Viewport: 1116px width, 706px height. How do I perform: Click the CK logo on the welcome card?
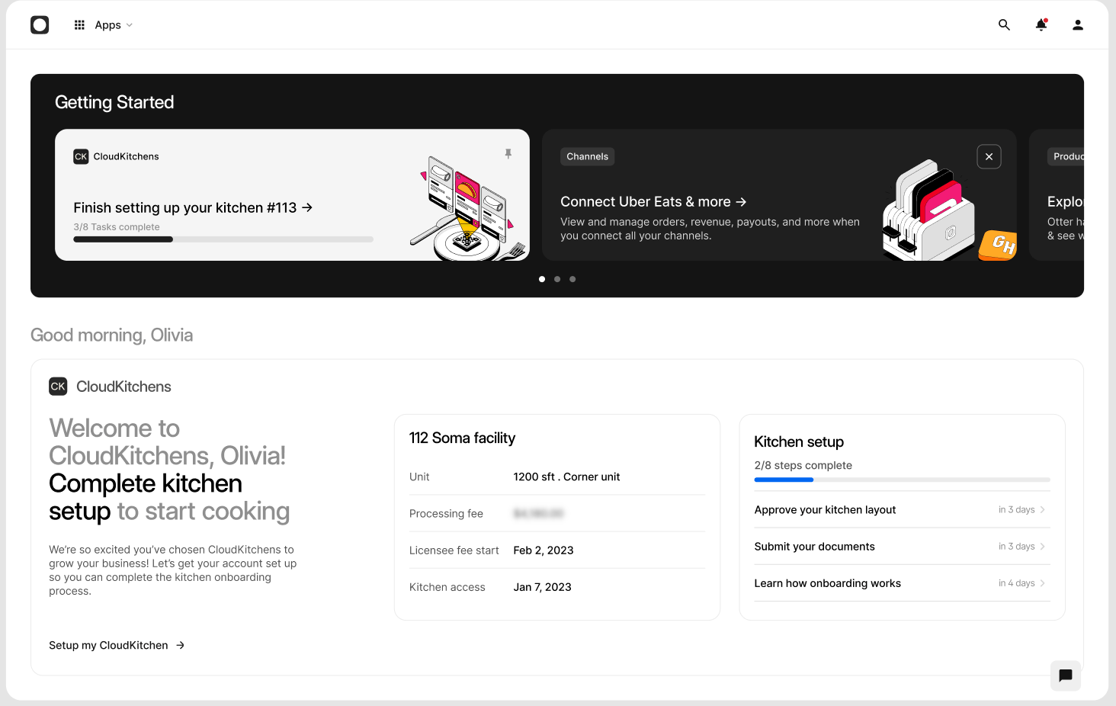click(58, 387)
